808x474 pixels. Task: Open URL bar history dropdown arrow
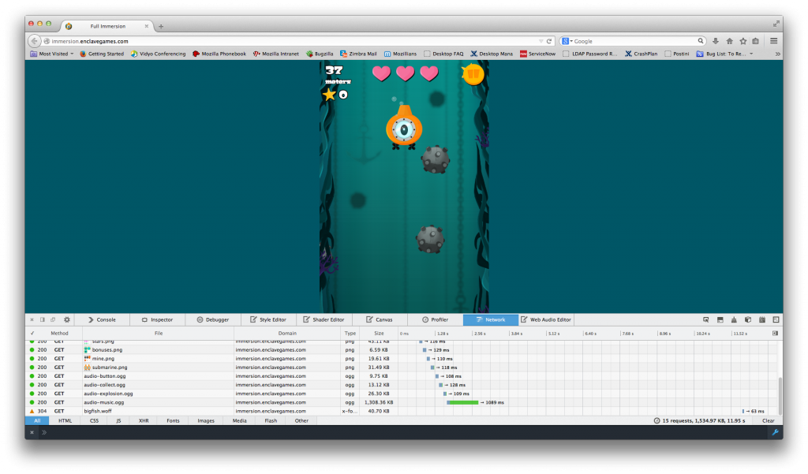pos(541,41)
